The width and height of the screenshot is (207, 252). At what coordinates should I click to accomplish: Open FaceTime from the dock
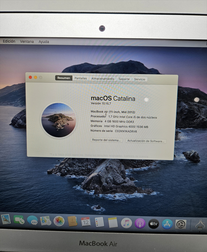click(x=19, y=220)
